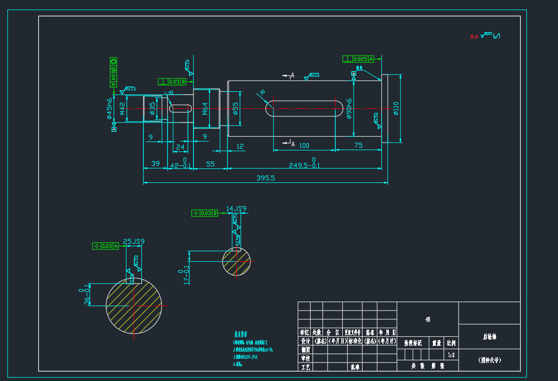
Task: Select the ø35 diameter dimension
Action: pos(152,109)
